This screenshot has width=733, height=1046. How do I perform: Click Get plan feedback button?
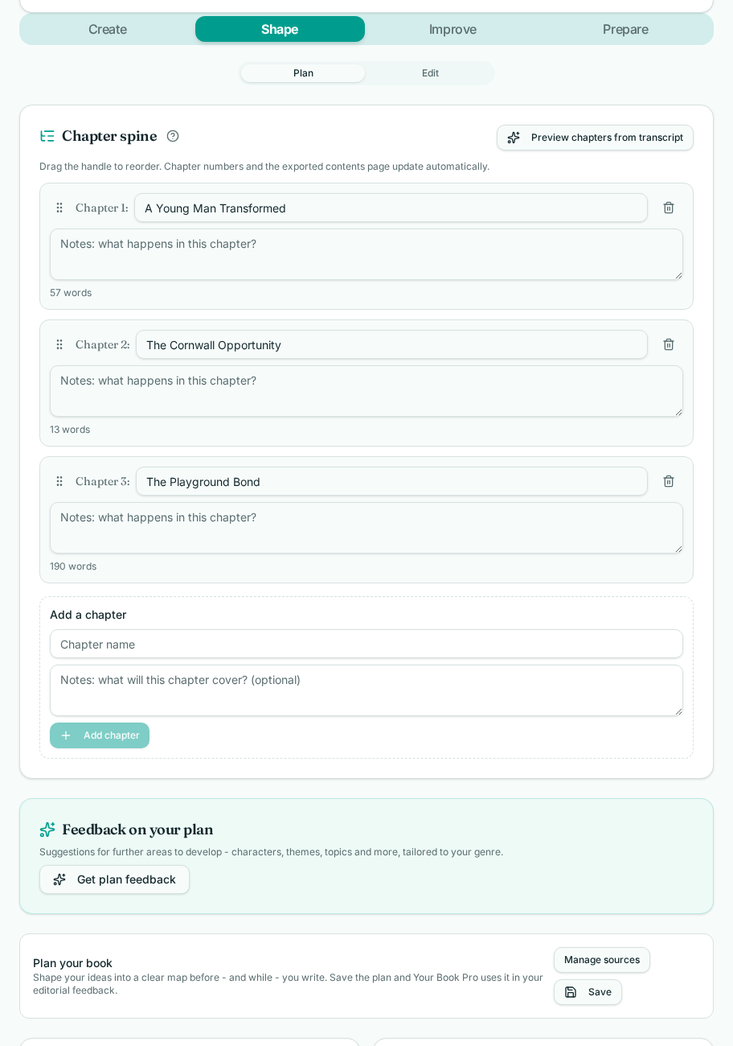[x=114, y=879]
